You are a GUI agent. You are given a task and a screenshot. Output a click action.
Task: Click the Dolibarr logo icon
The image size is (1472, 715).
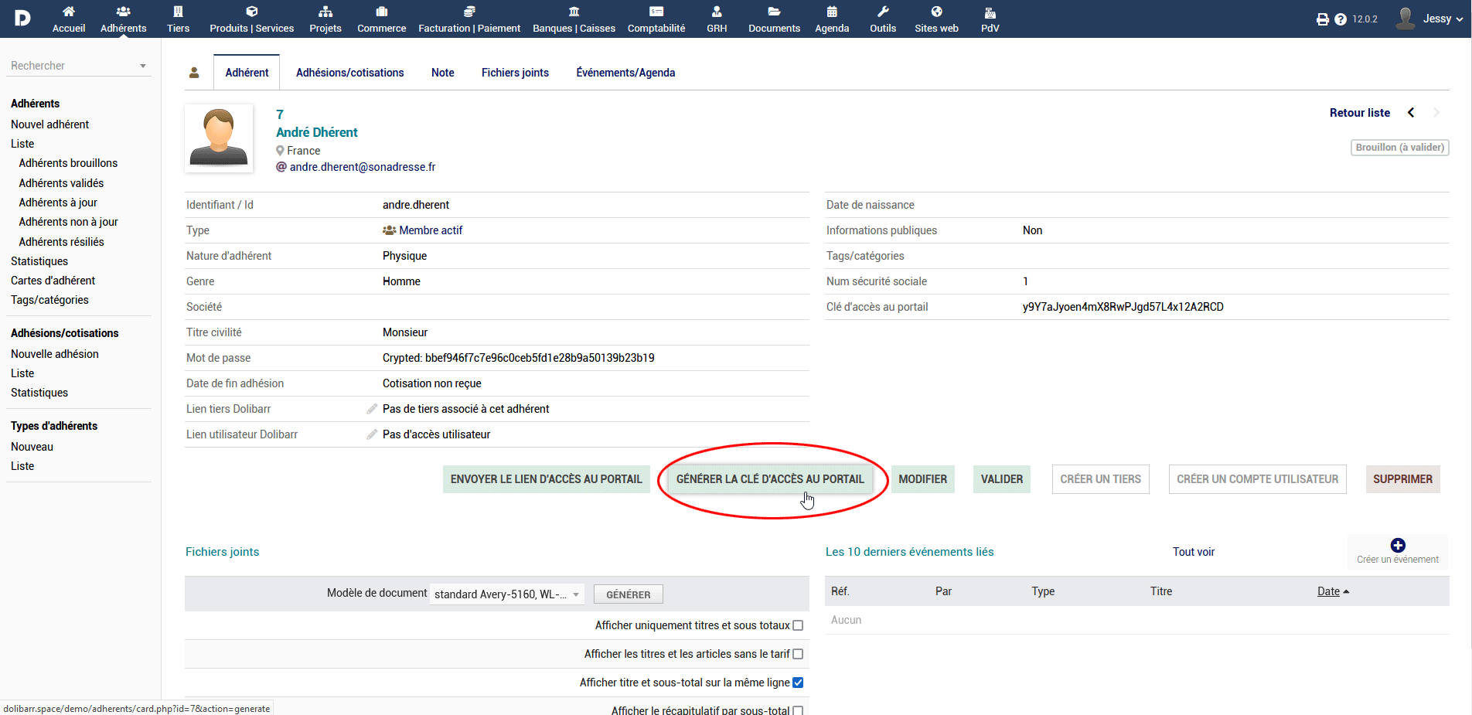tap(22, 18)
